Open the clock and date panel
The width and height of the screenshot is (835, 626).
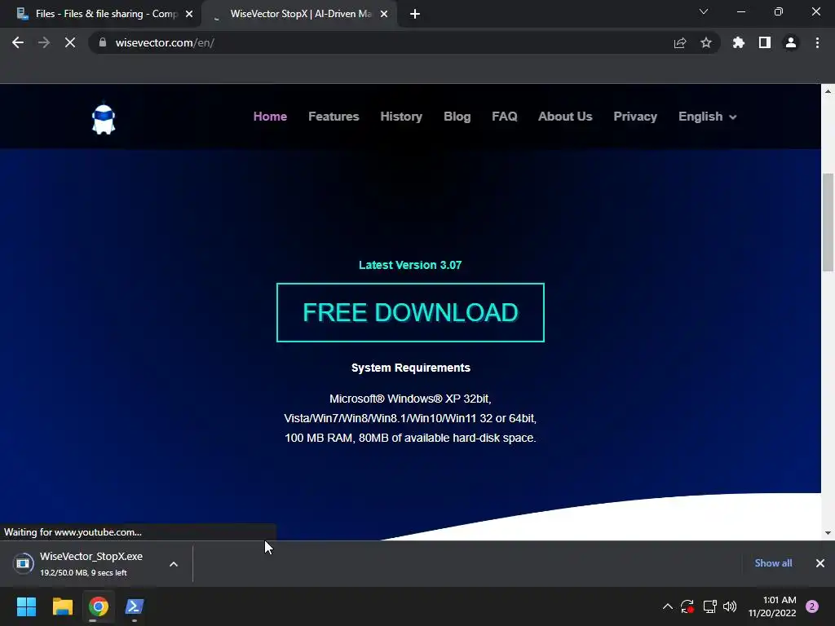tap(772, 606)
